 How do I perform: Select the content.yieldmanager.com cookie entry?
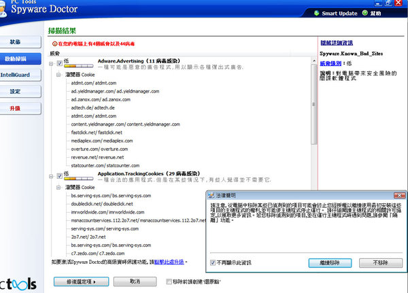click(125, 124)
